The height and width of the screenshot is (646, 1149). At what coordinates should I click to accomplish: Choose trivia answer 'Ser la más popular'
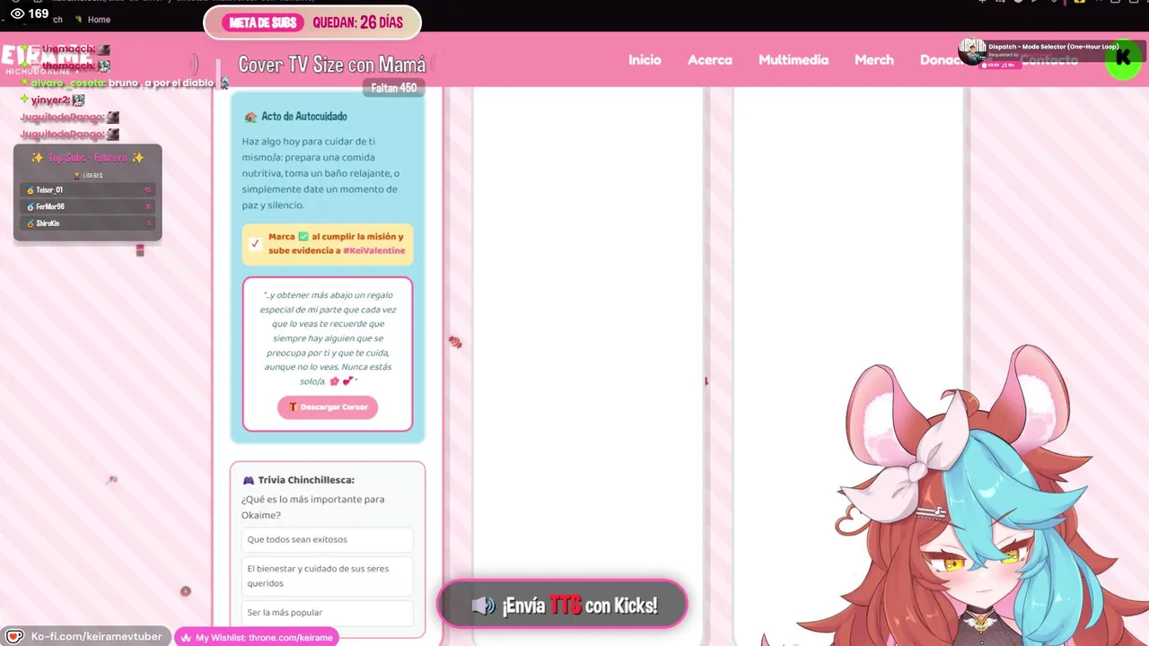coord(327,613)
